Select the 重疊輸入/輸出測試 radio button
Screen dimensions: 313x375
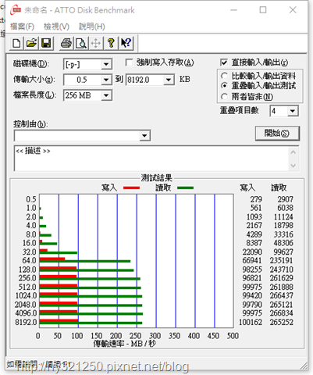[224, 86]
